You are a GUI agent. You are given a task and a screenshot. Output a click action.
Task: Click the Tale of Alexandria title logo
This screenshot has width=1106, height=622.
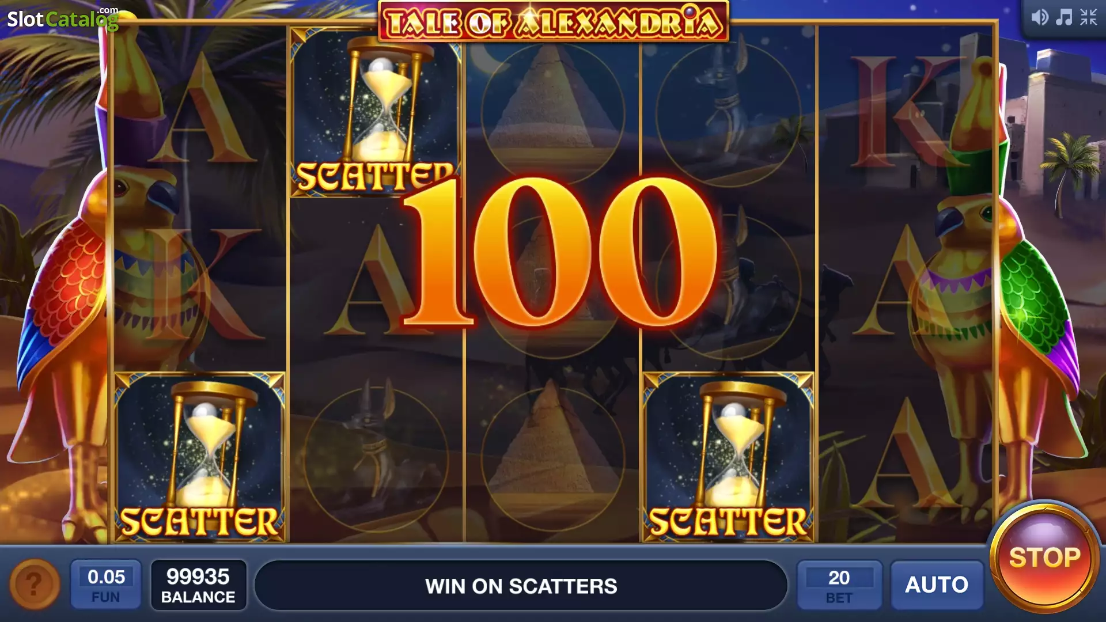[x=553, y=22]
